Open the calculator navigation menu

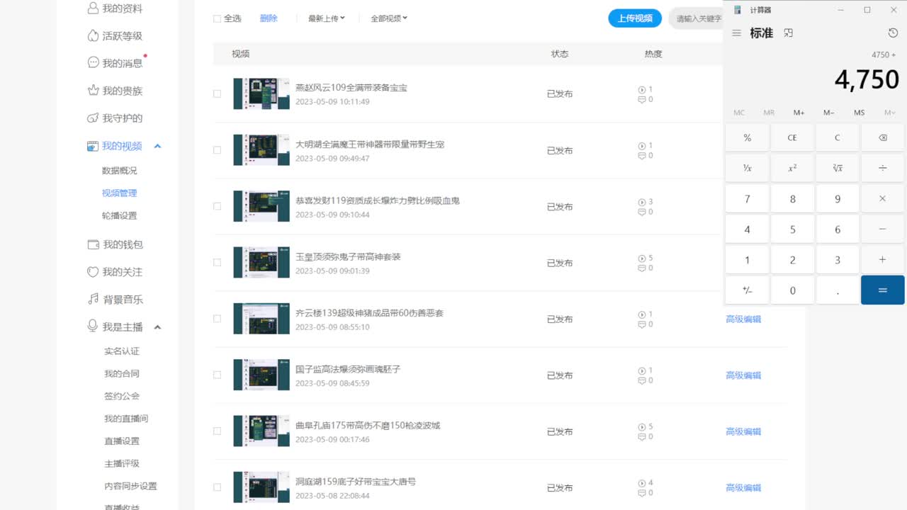[x=736, y=33]
